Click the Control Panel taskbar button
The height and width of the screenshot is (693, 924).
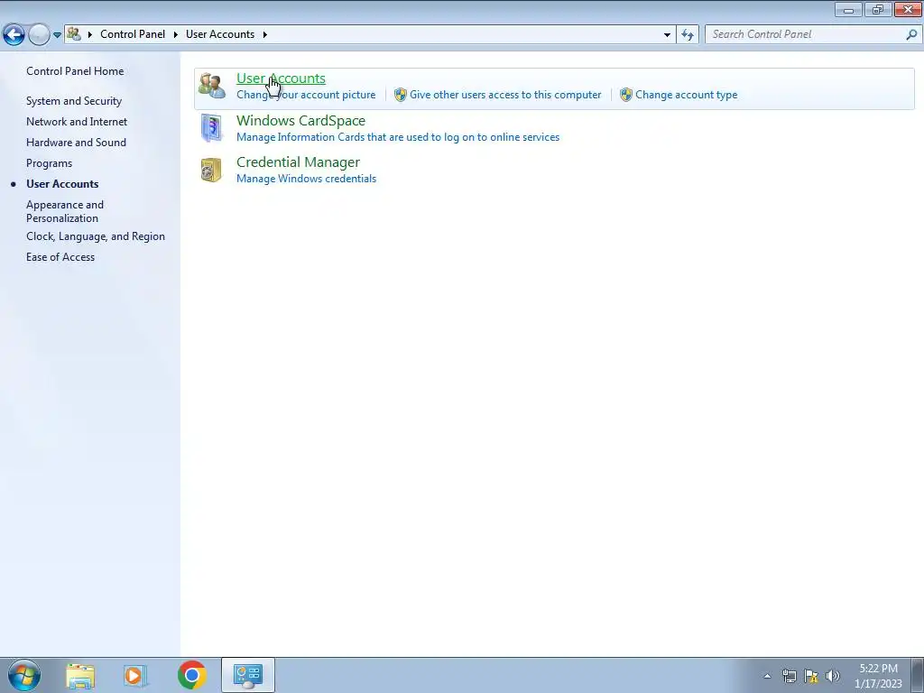(x=248, y=675)
